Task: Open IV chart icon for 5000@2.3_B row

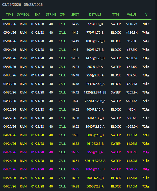Action: 148,135
